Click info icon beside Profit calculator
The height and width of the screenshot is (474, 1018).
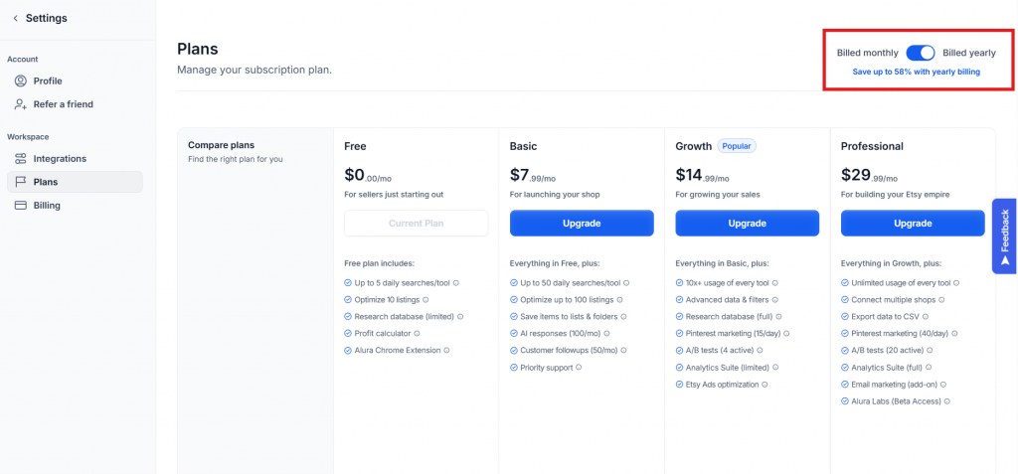[x=419, y=334]
